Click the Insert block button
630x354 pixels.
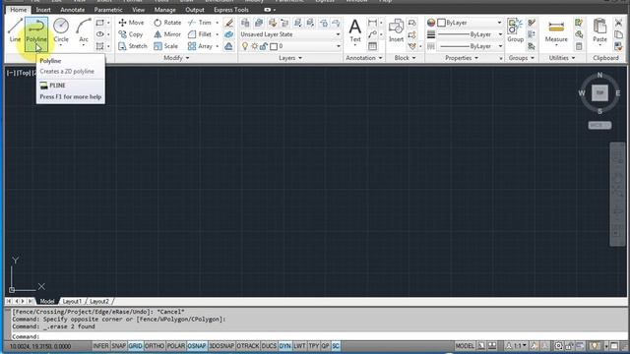point(396,30)
